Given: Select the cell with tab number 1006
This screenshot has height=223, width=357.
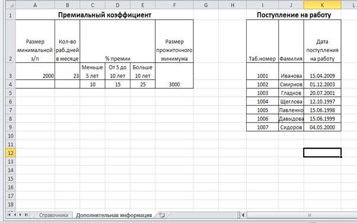Looking at the screenshot, I should (x=262, y=118).
